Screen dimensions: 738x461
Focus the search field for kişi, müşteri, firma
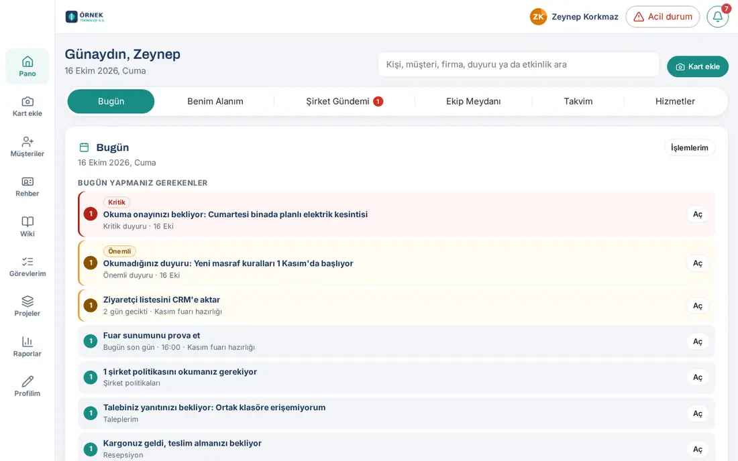[x=519, y=64]
